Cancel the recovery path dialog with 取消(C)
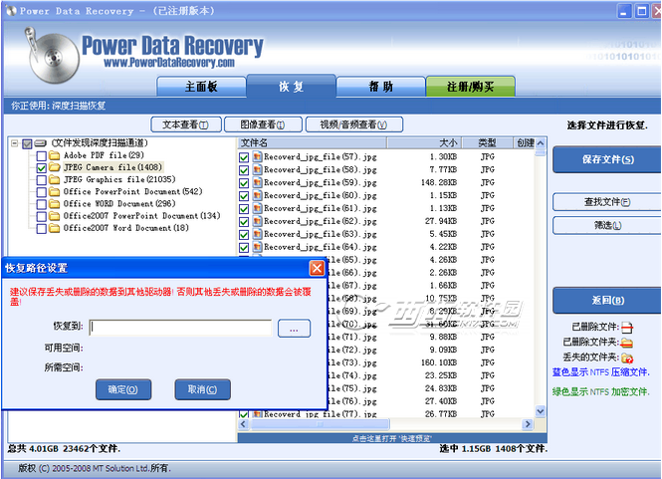Viewport: 662px width, 479px height. 203,389
